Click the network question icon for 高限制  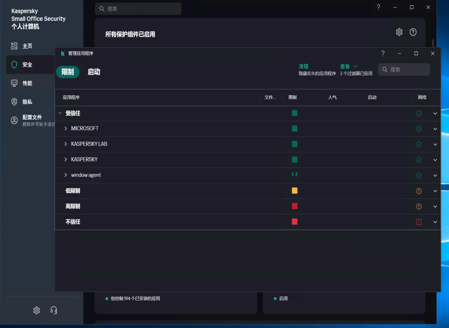419,207
